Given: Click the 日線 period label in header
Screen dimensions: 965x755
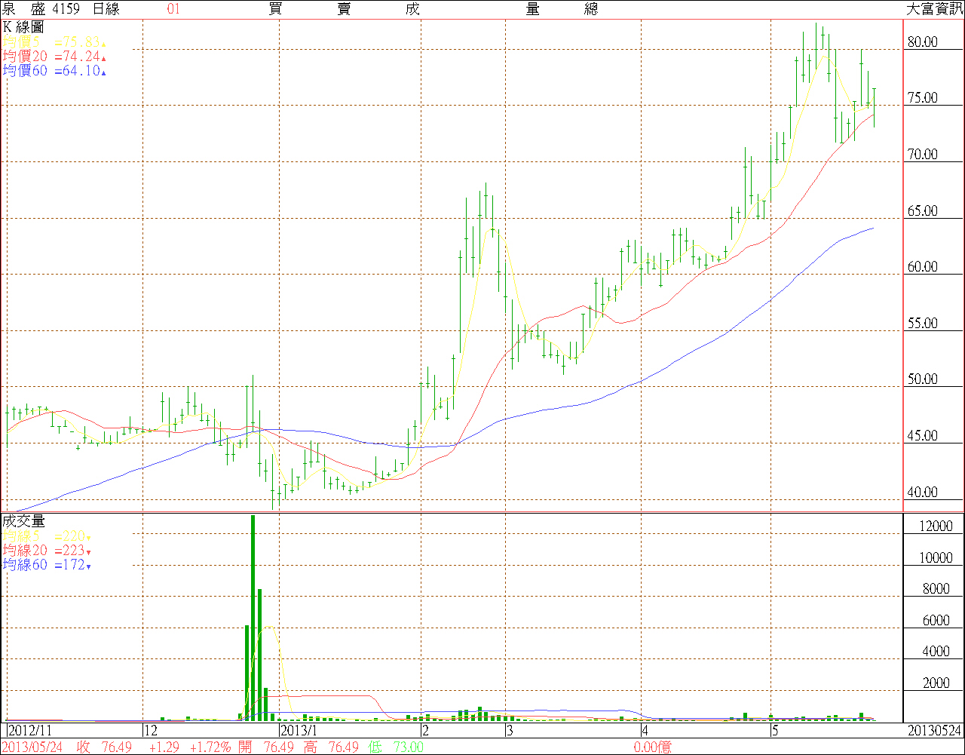Looking at the screenshot, I should [x=106, y=9].
